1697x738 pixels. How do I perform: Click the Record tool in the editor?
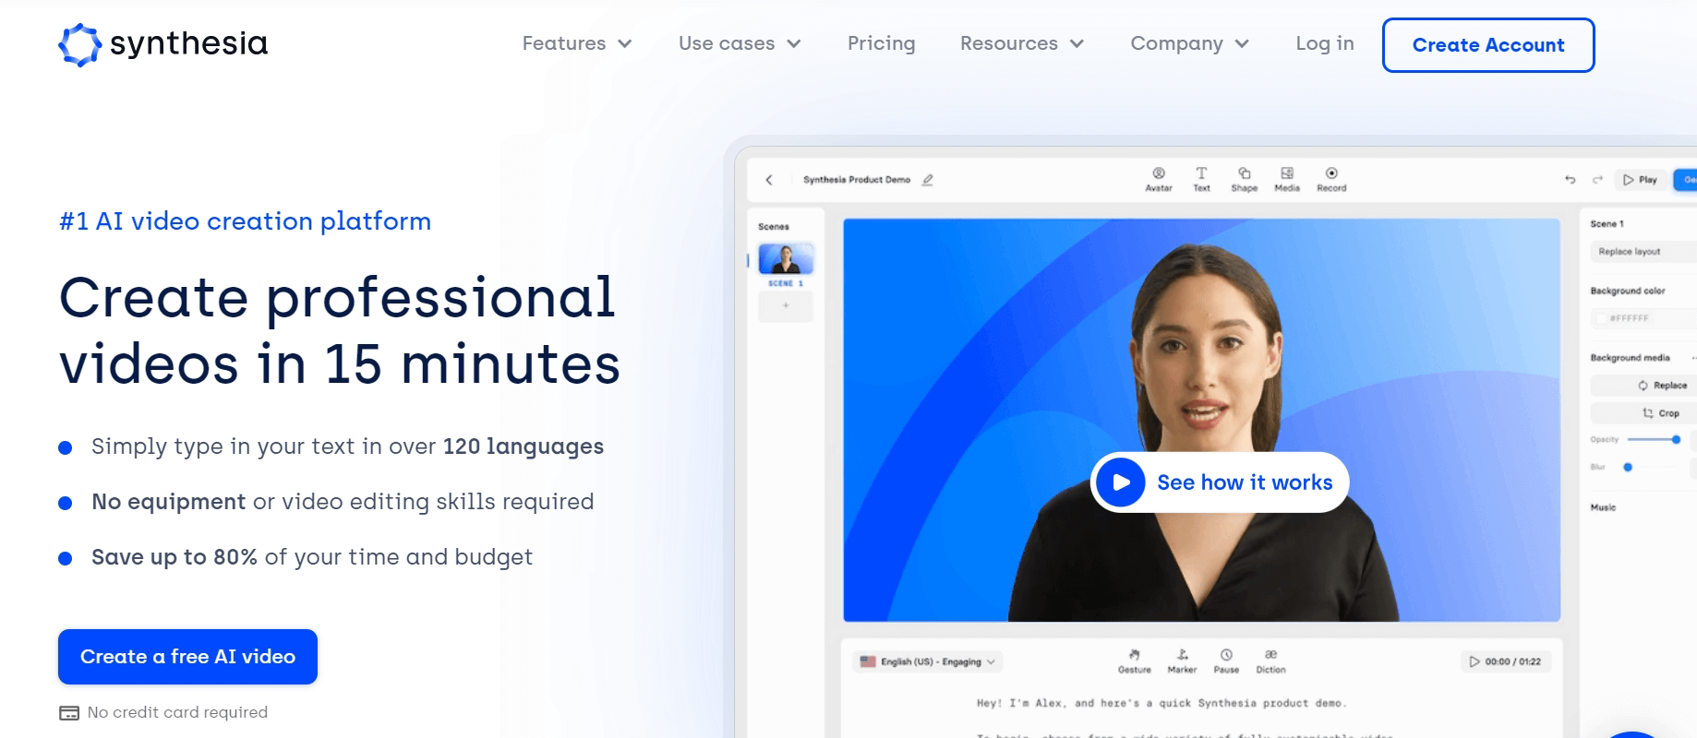[1331, 179]
